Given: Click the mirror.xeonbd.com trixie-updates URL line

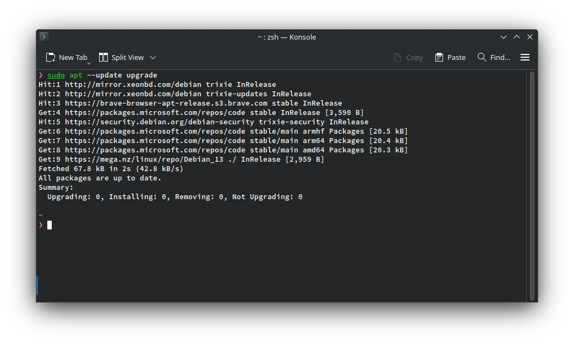Looking at the screenshot, I should (x=175, y=94).
